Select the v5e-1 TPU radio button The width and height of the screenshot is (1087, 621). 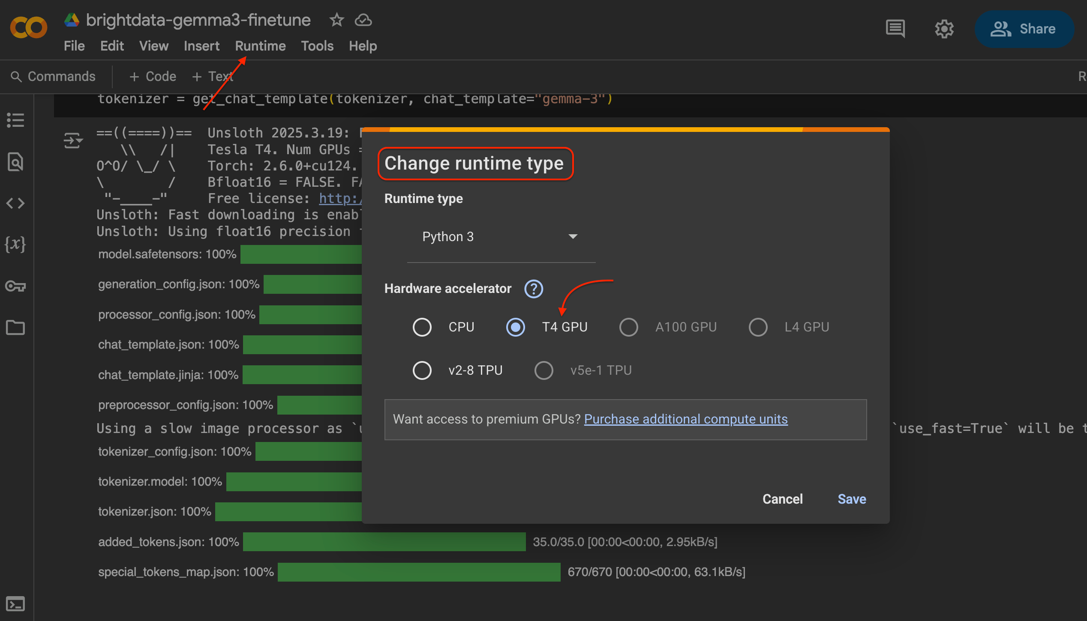(x=544, y=370)
